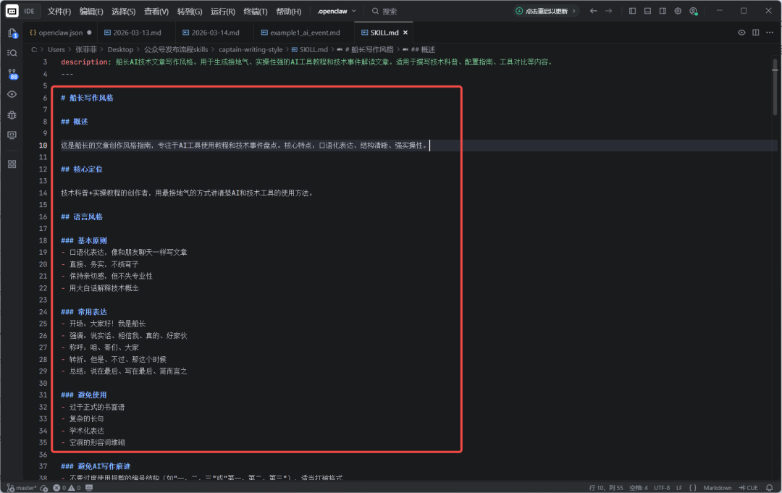
Task: Open the 文件(F) menu
Action: (59, 11)
